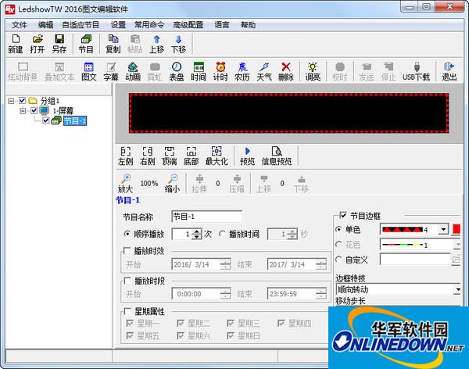This screenshot has width=469, height=369.
Task: Click the 最大化 maximize area icon
Action: point(217,156)
